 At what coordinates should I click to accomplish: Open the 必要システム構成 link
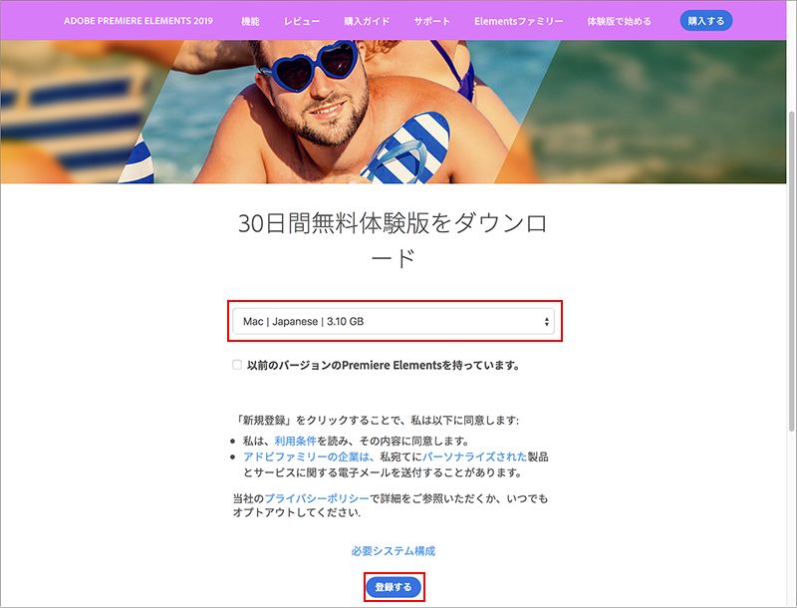click(x=394, y=551)
